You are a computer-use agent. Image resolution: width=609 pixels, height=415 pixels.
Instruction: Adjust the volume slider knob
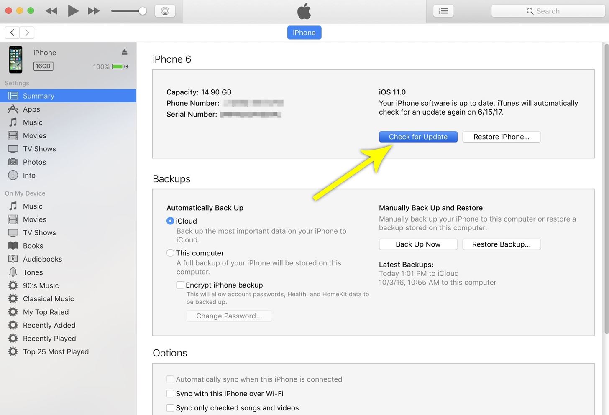point(143,11)
